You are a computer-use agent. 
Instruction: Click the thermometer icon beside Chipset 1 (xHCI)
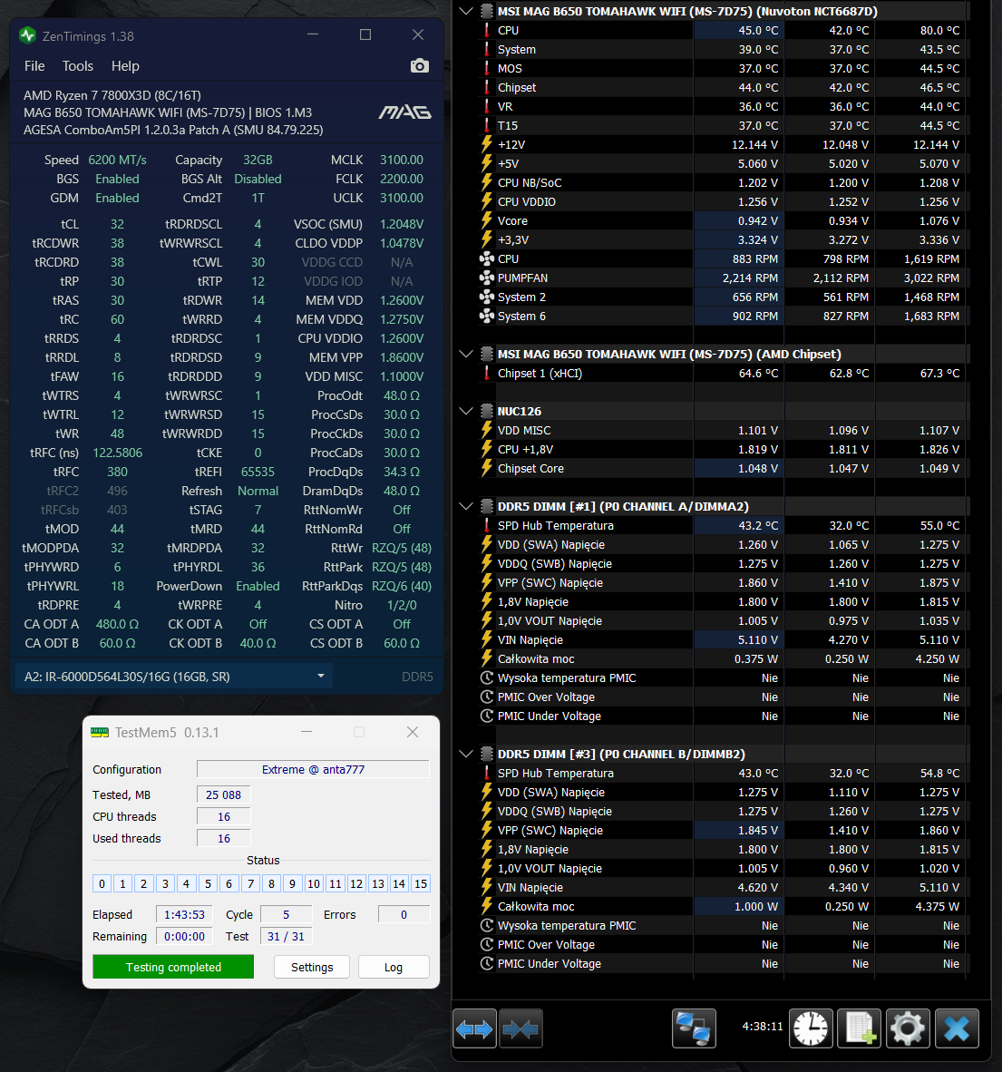pos(487,374)
